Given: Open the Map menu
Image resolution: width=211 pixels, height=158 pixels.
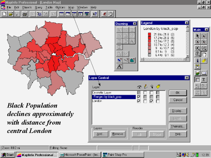Looking at the screenshot, I should point(71,7).
